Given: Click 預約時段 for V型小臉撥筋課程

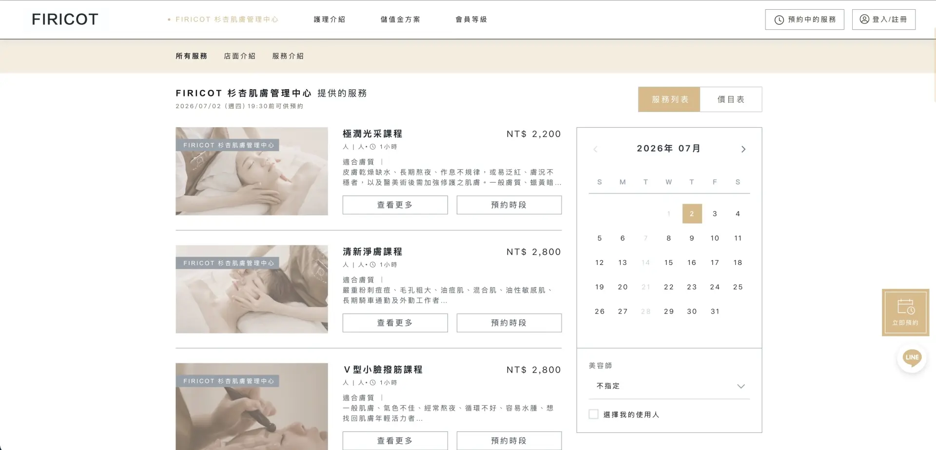Looking at the screenshot, I should (x=509, y=441).
